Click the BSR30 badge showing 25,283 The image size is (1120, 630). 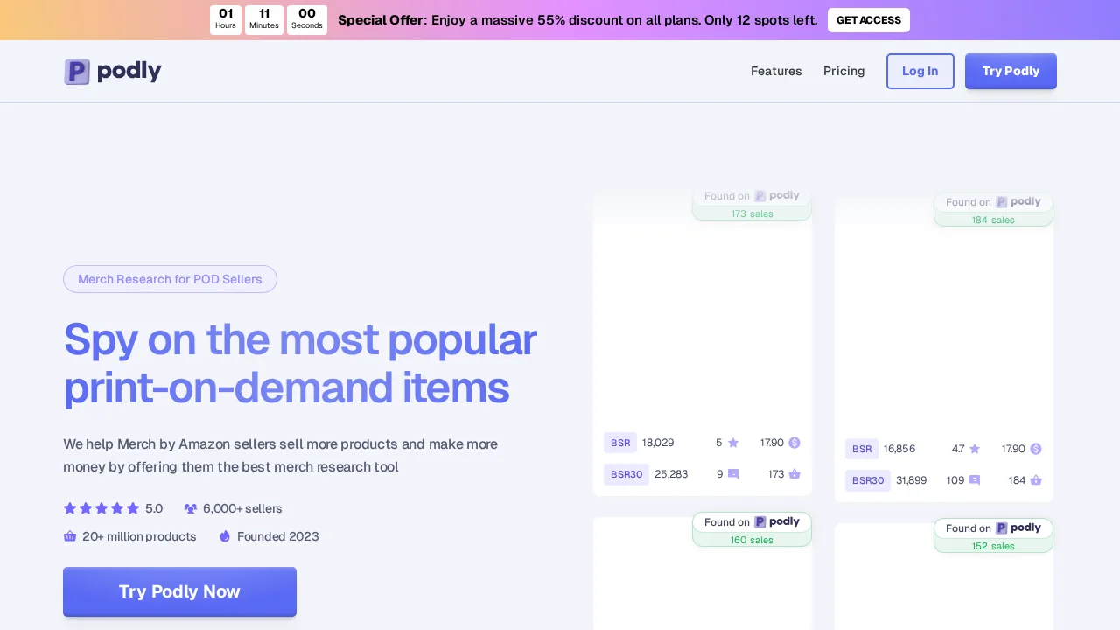coord(626,474)
